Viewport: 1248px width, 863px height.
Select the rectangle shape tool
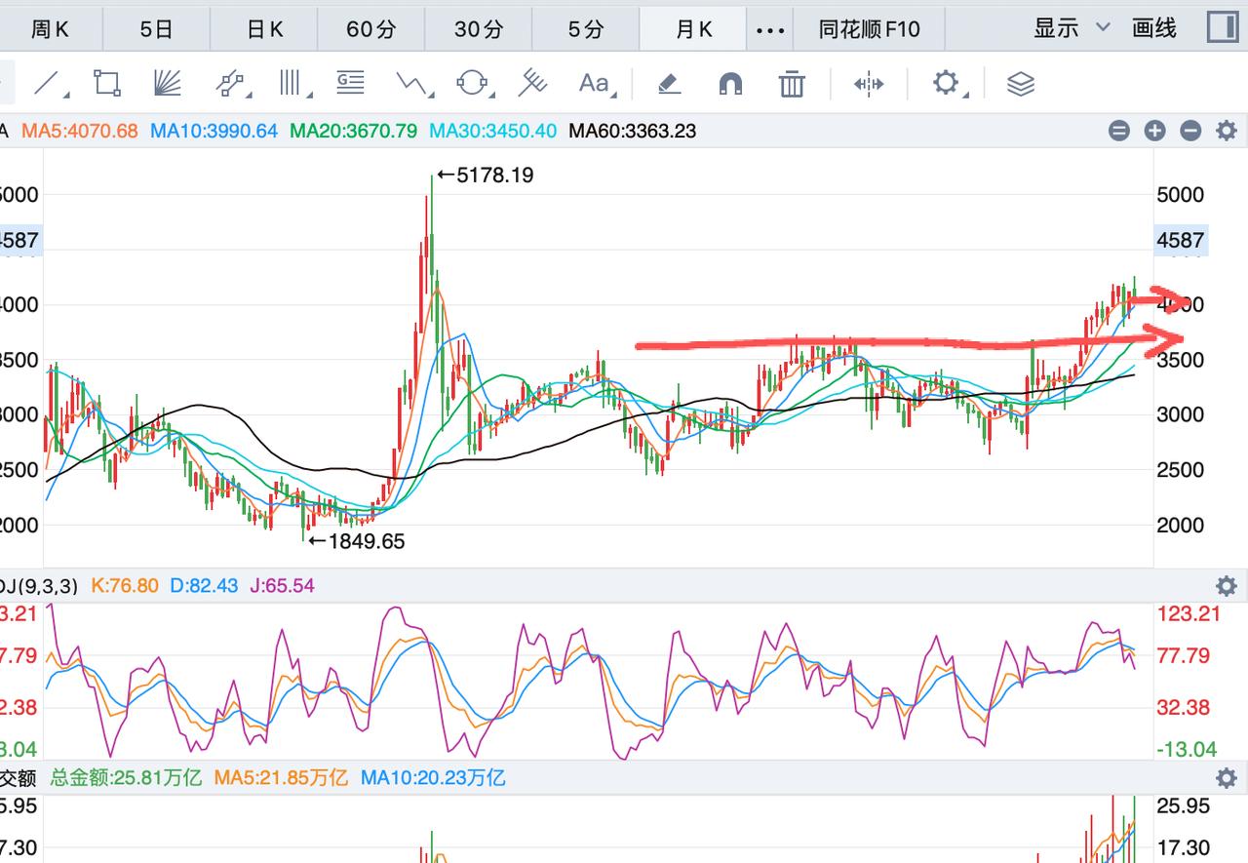(x=107, y=83)
